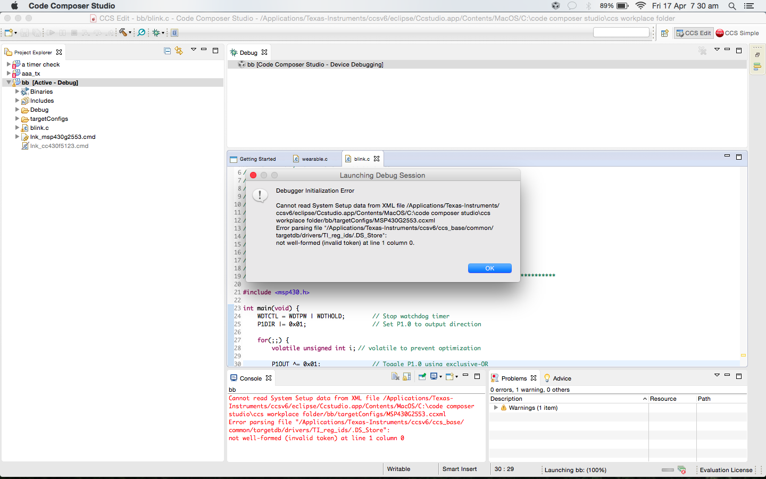Click the Wi-Fi menu bar icon
The height and width of the screenshot is (479, 766).
[x=641, y=6]
